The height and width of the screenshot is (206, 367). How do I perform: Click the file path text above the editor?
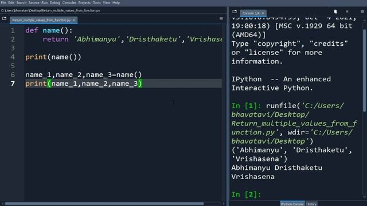click(50, 10)
